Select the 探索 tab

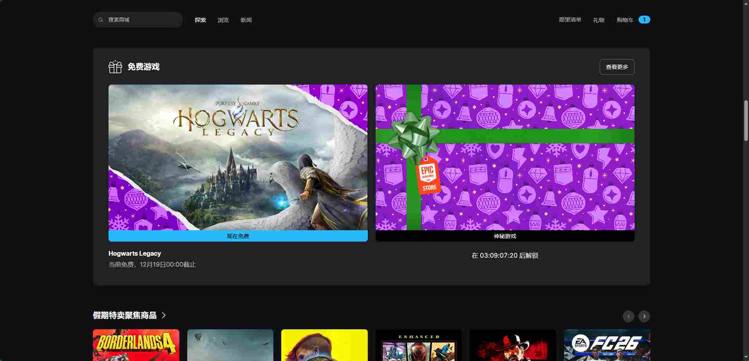(200, 20)
